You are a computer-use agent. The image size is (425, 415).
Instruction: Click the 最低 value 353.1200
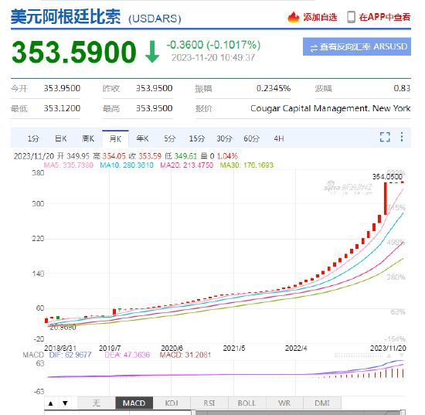(x=62, y=108)
